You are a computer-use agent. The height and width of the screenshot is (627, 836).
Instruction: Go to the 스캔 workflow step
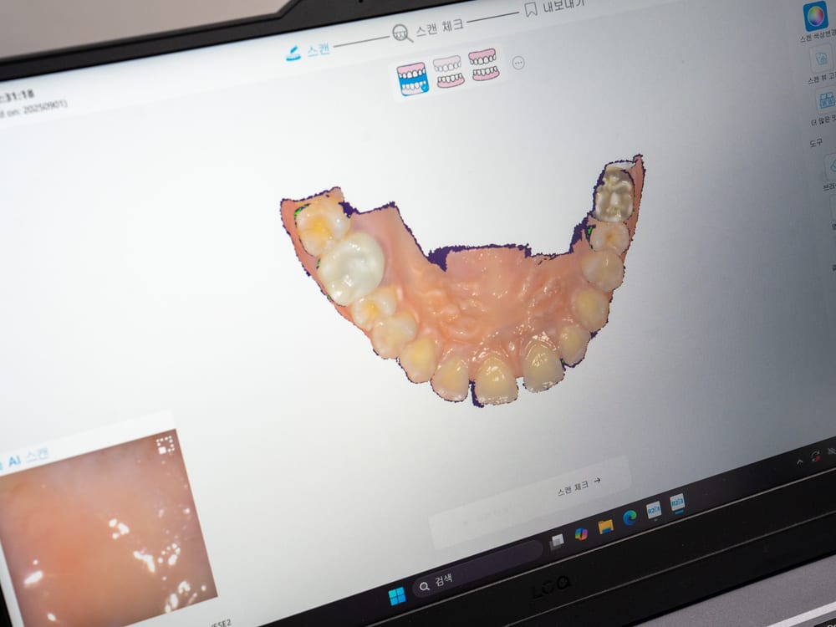click(x=308, y=52)
